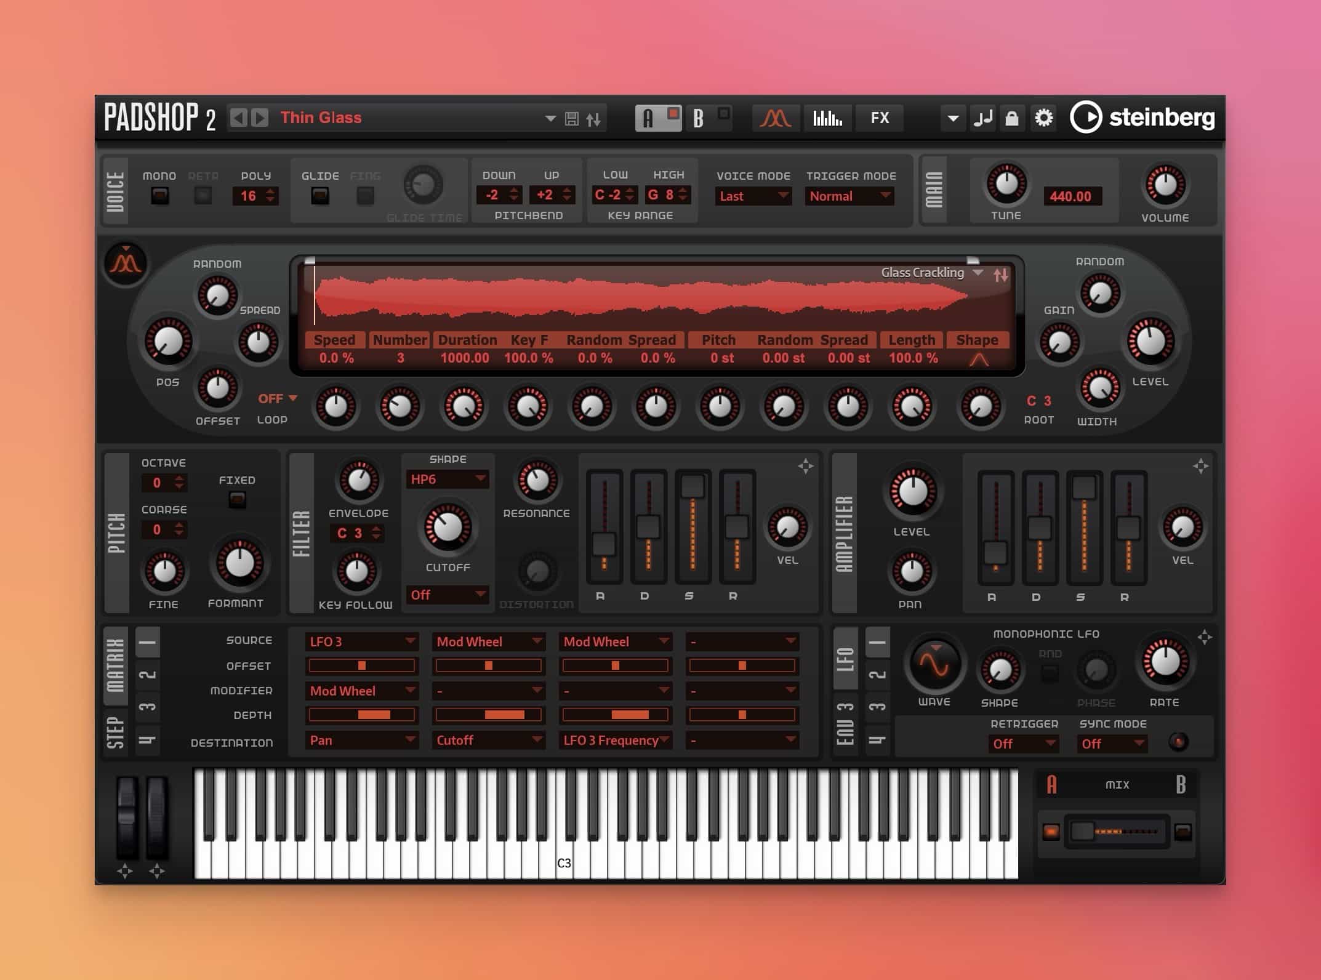Click the previous preset arrow button
The height and width of the screenshot is (980, 1321).
click(x=239, y=118)
